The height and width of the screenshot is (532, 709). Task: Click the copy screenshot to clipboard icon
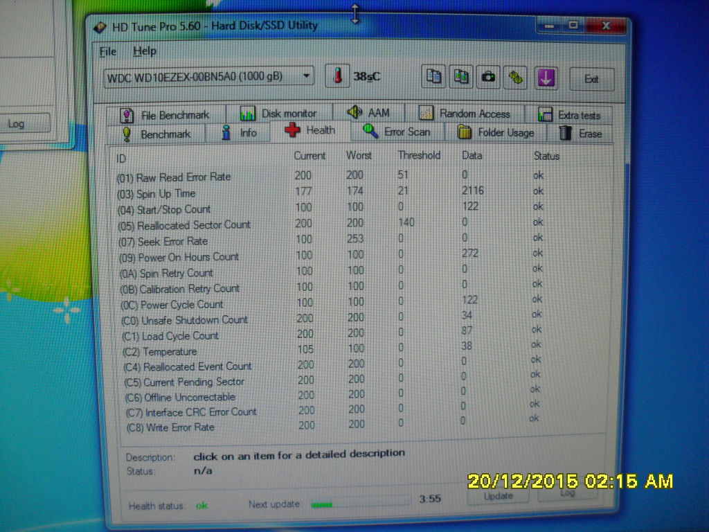pyautogui.click(x=460, y=76)
